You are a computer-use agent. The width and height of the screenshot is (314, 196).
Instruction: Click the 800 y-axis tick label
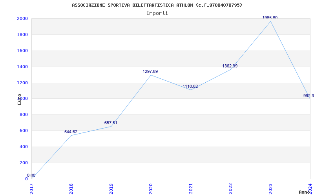pos(24,115)
